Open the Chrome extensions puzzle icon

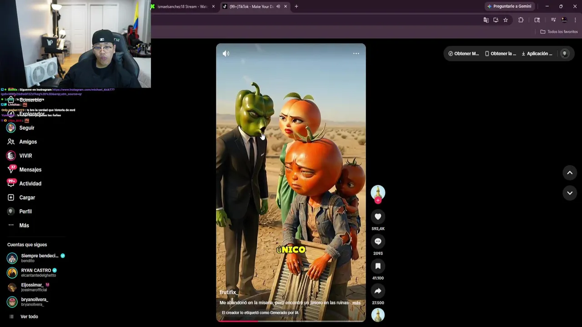coord(521,20)
